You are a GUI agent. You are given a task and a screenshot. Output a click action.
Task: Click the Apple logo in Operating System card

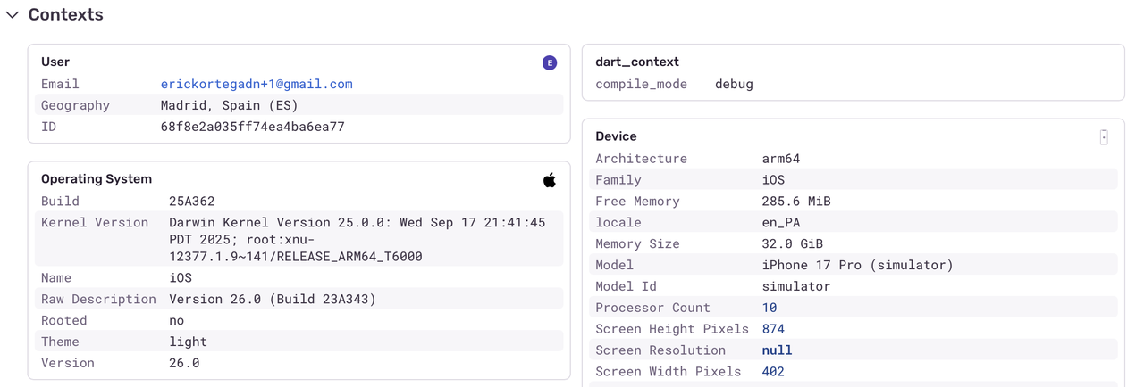(x=550, y=180)
